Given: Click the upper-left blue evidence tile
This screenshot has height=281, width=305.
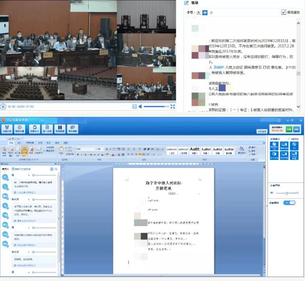Looking at the screenshot, I should [x=274, y=146].
